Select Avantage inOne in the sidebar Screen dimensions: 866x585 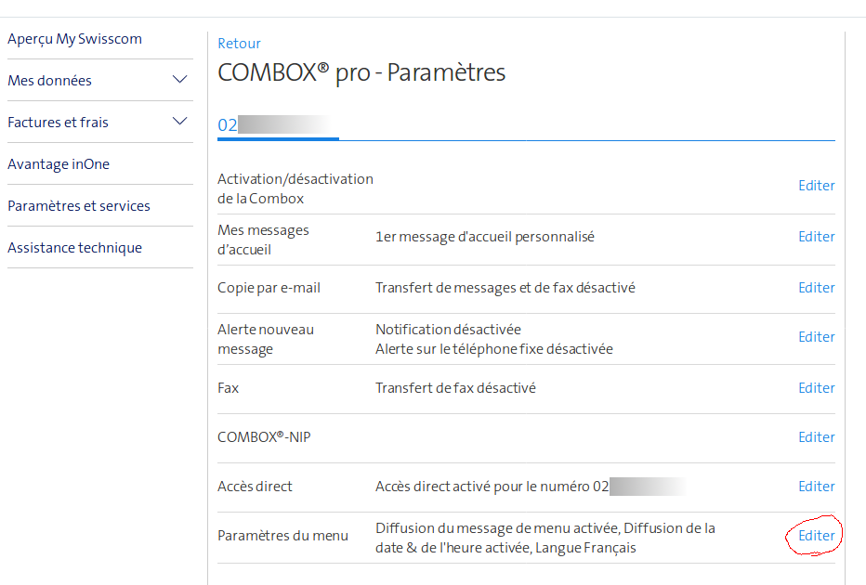pyautogui.click(x=58, y=163)
